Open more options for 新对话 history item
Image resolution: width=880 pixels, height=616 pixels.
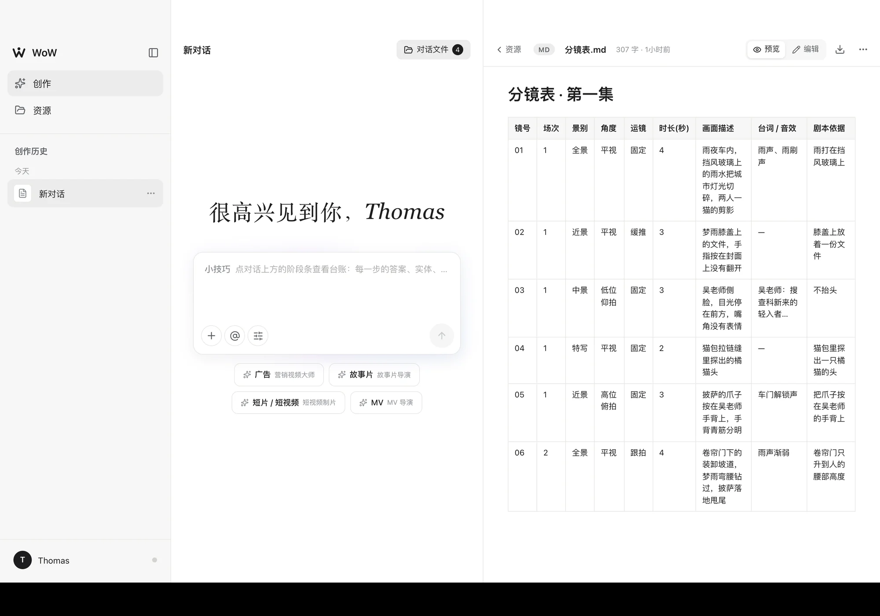coord(151,193)
